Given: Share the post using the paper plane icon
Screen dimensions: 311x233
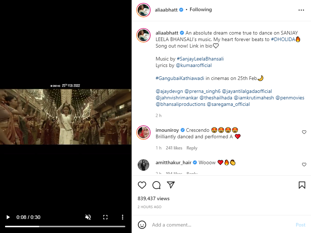Looking at the screenshot, I should point(171,185).
